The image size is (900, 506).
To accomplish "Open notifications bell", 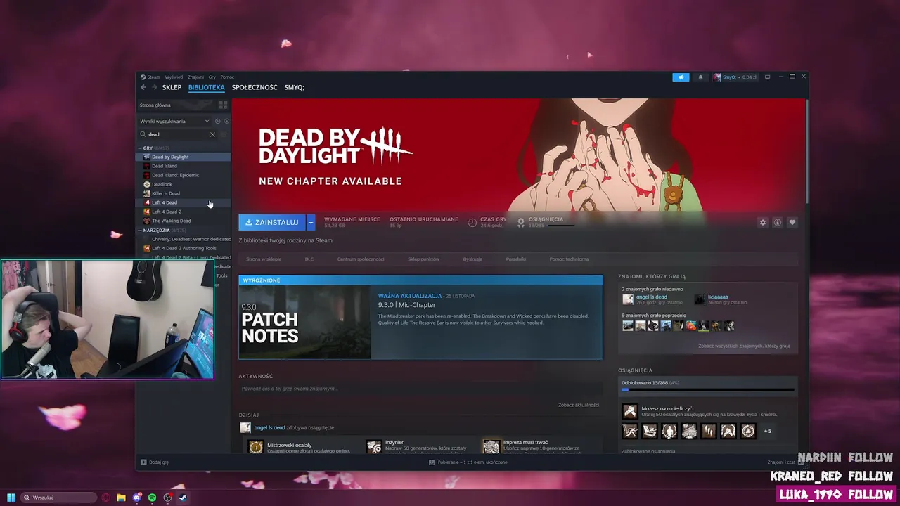I will (700, 77).
